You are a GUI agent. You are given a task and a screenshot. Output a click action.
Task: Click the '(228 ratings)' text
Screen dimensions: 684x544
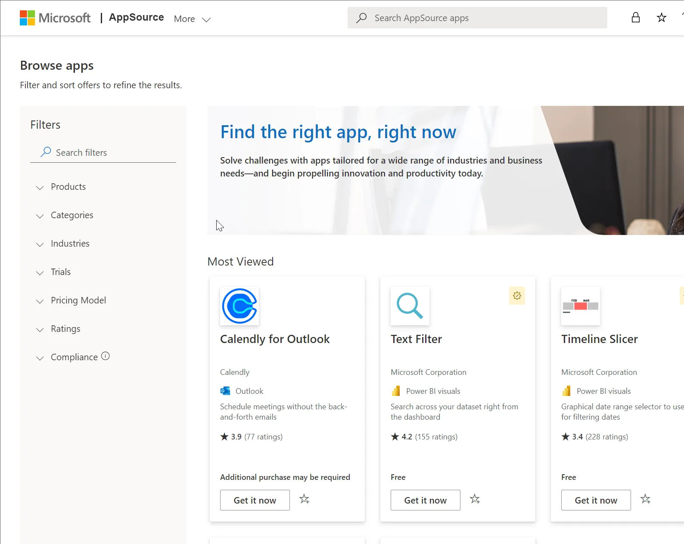pyautogui.click(x=607, y=437)
